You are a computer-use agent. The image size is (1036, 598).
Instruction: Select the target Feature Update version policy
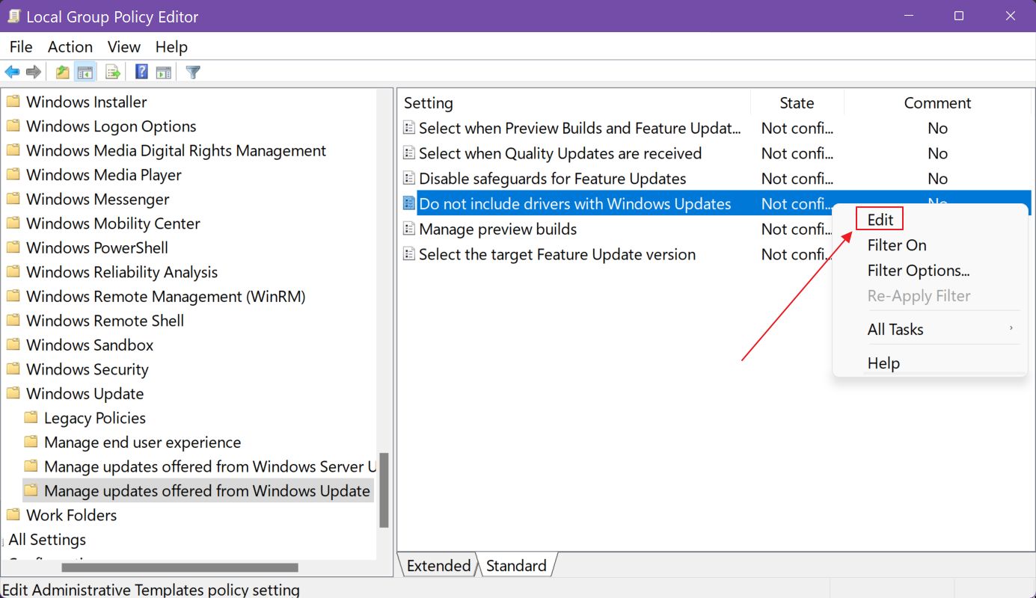[x=557, y=254]
